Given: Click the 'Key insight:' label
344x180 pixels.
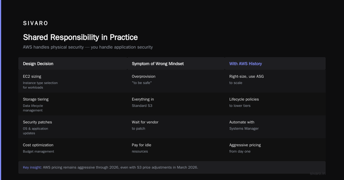Looking at the screenshot, I should click(x=32, y=167).
